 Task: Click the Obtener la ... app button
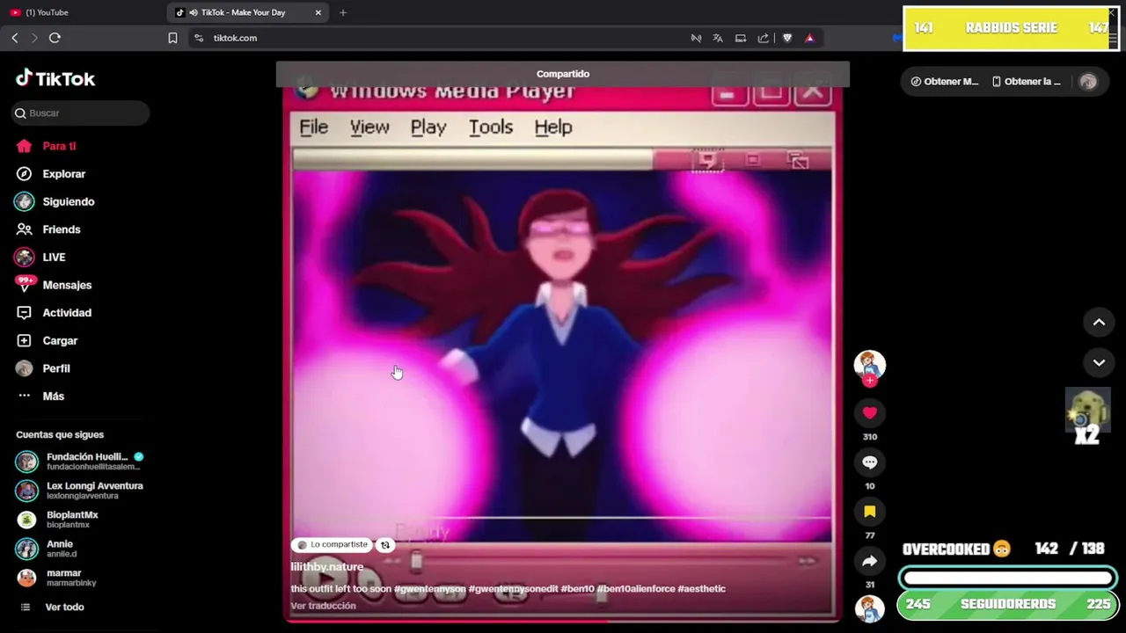pos(1027,82)
